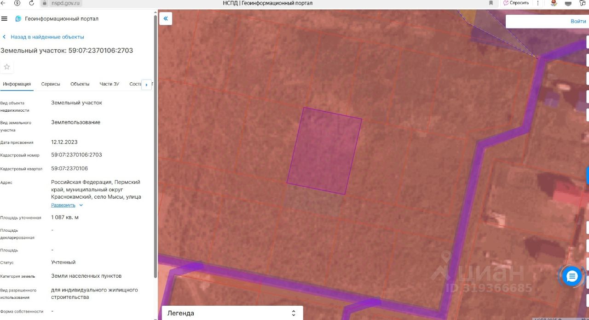Screen dimensions: 589x320
Task: Open the Спросить assistant button
Action: tap(516, 3)
